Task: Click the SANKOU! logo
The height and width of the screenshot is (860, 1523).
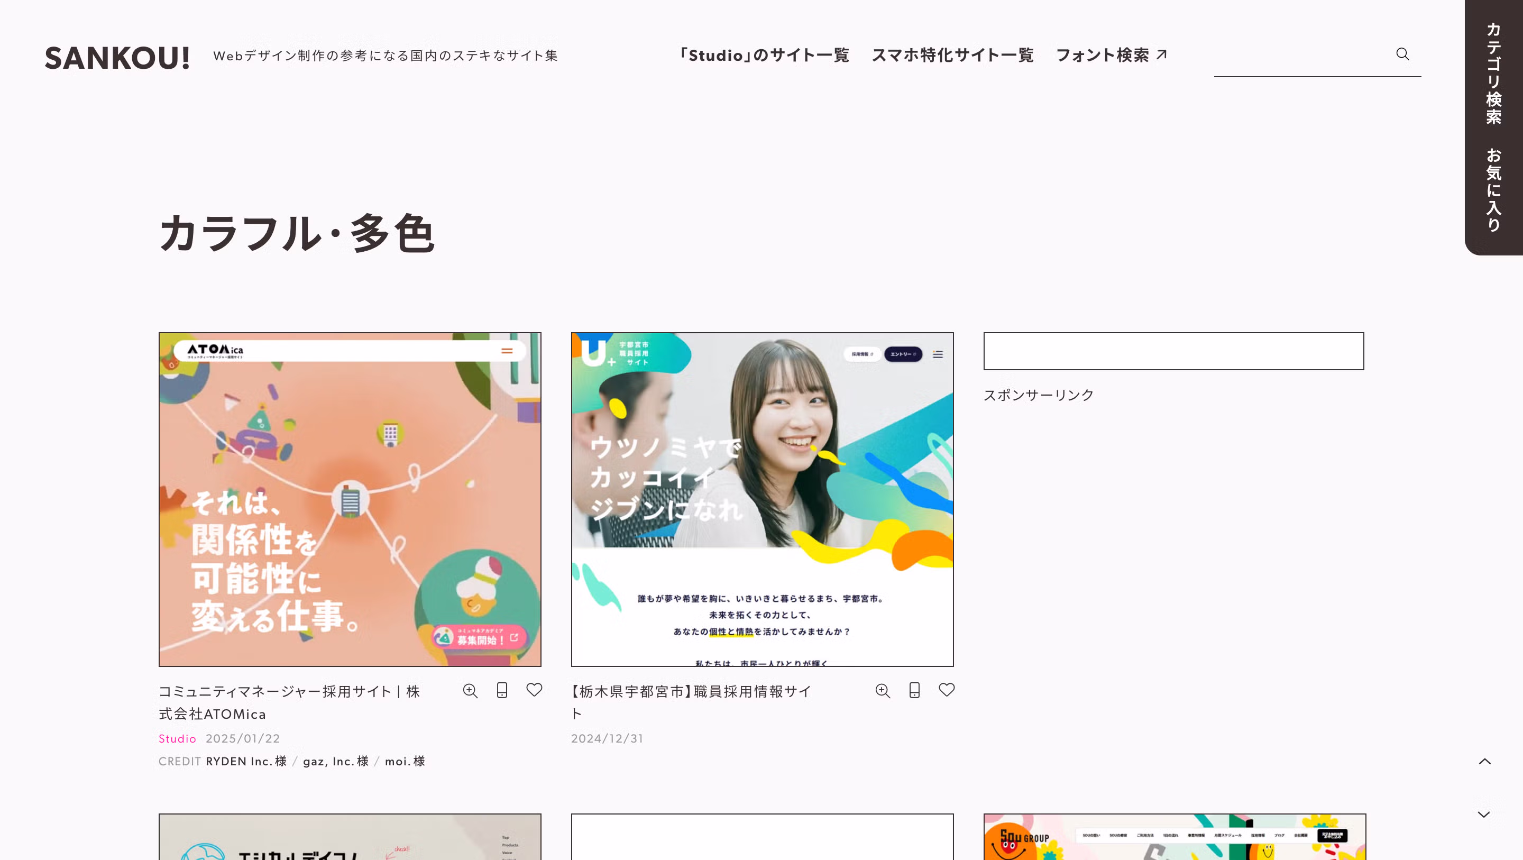Action: click(117, 58)
